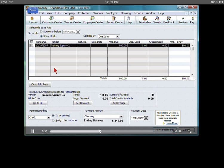Toggle fullscreen video mode
224x168 pixels.
click(190, 131)
